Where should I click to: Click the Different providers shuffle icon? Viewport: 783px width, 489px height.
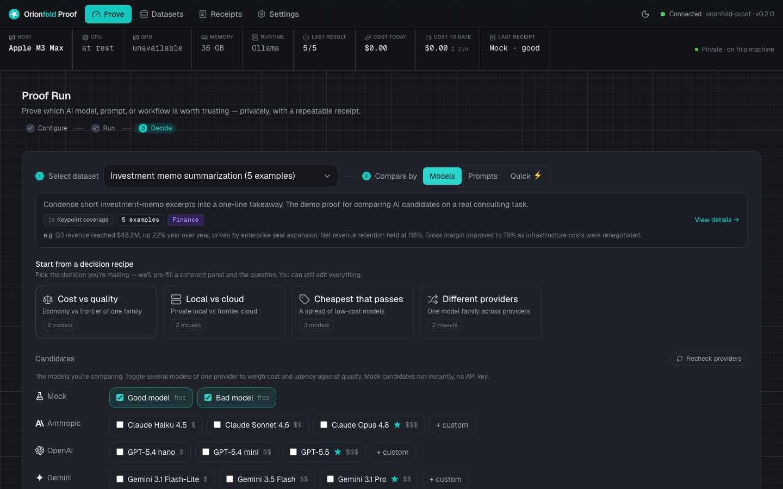(x=433, y=299)
